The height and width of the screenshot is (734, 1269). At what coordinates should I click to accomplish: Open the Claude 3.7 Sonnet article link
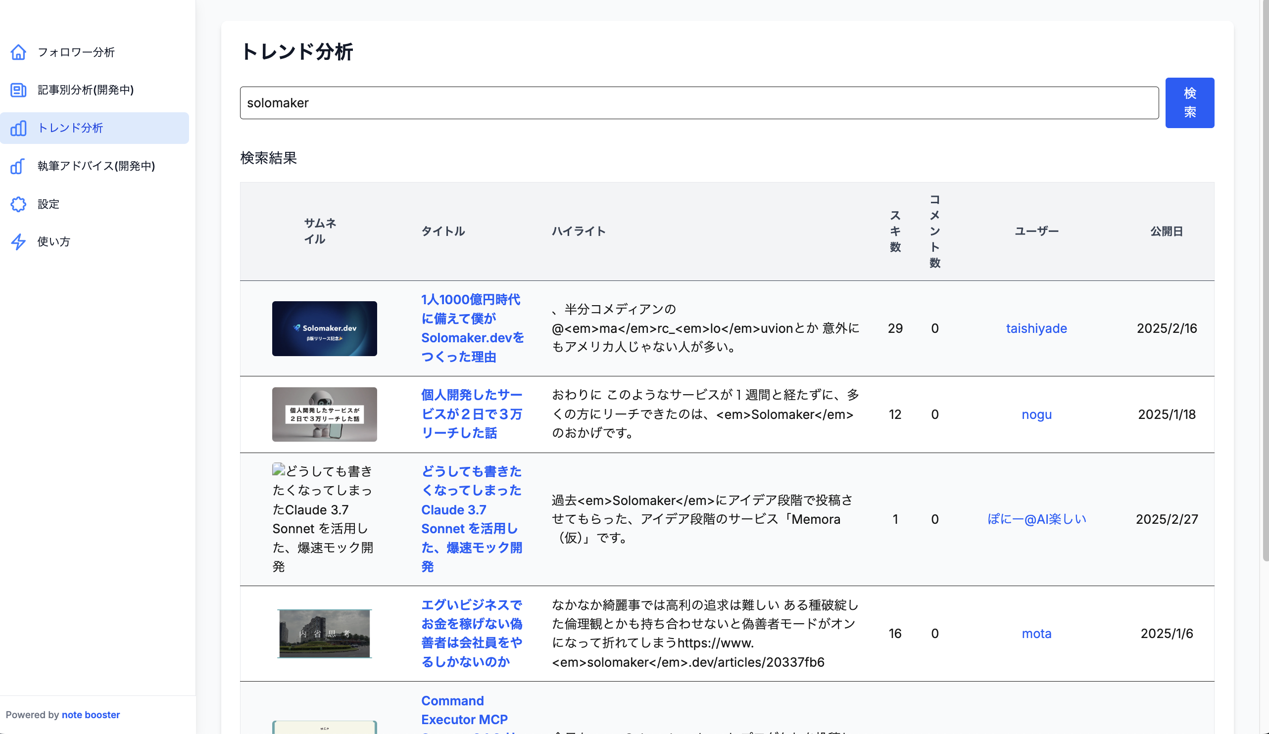(x=471, y=519)
